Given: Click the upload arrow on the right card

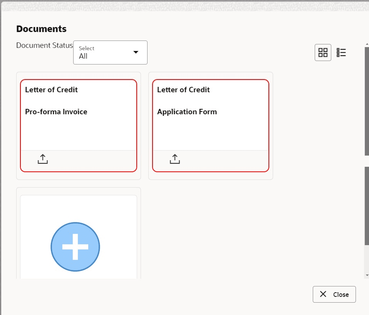Looking at the screenshot, I should click(x=174, y=158).
